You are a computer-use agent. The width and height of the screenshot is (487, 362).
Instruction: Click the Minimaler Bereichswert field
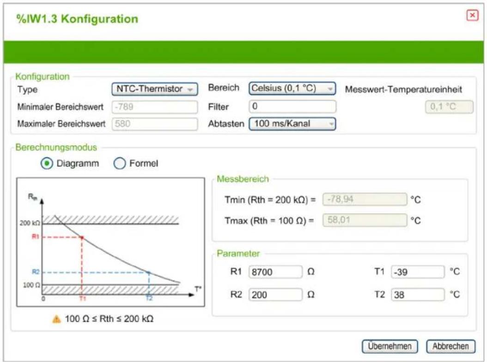[155, 107]
